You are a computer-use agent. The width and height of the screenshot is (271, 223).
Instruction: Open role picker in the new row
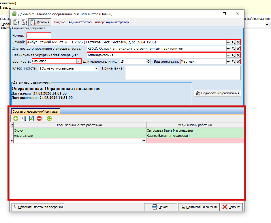pyautogui.click(x=143, y=141)
